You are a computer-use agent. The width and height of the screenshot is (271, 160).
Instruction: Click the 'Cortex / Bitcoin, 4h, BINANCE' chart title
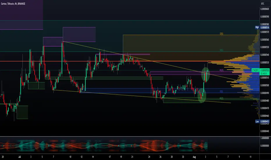[13, 3]
